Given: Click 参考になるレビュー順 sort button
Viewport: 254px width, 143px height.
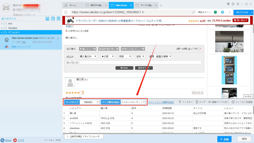Looking at the screenshot, I should (133, 49).
